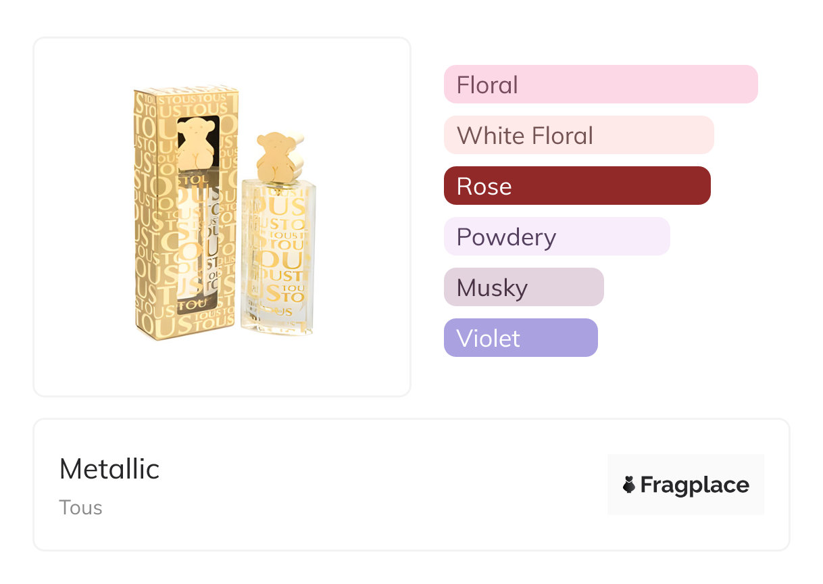Click the Fragplace wordmark text

[x=694, y=485]
